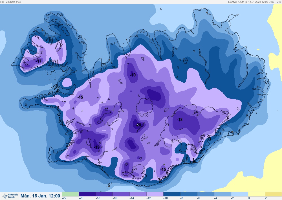The image size is (282, 200).
Task: Select the 'Hiti í 2m hæð (°C)' title
Action: [x=10, y=2]
